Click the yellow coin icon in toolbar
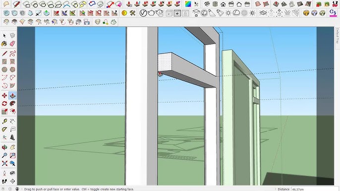 pos(124,13)
